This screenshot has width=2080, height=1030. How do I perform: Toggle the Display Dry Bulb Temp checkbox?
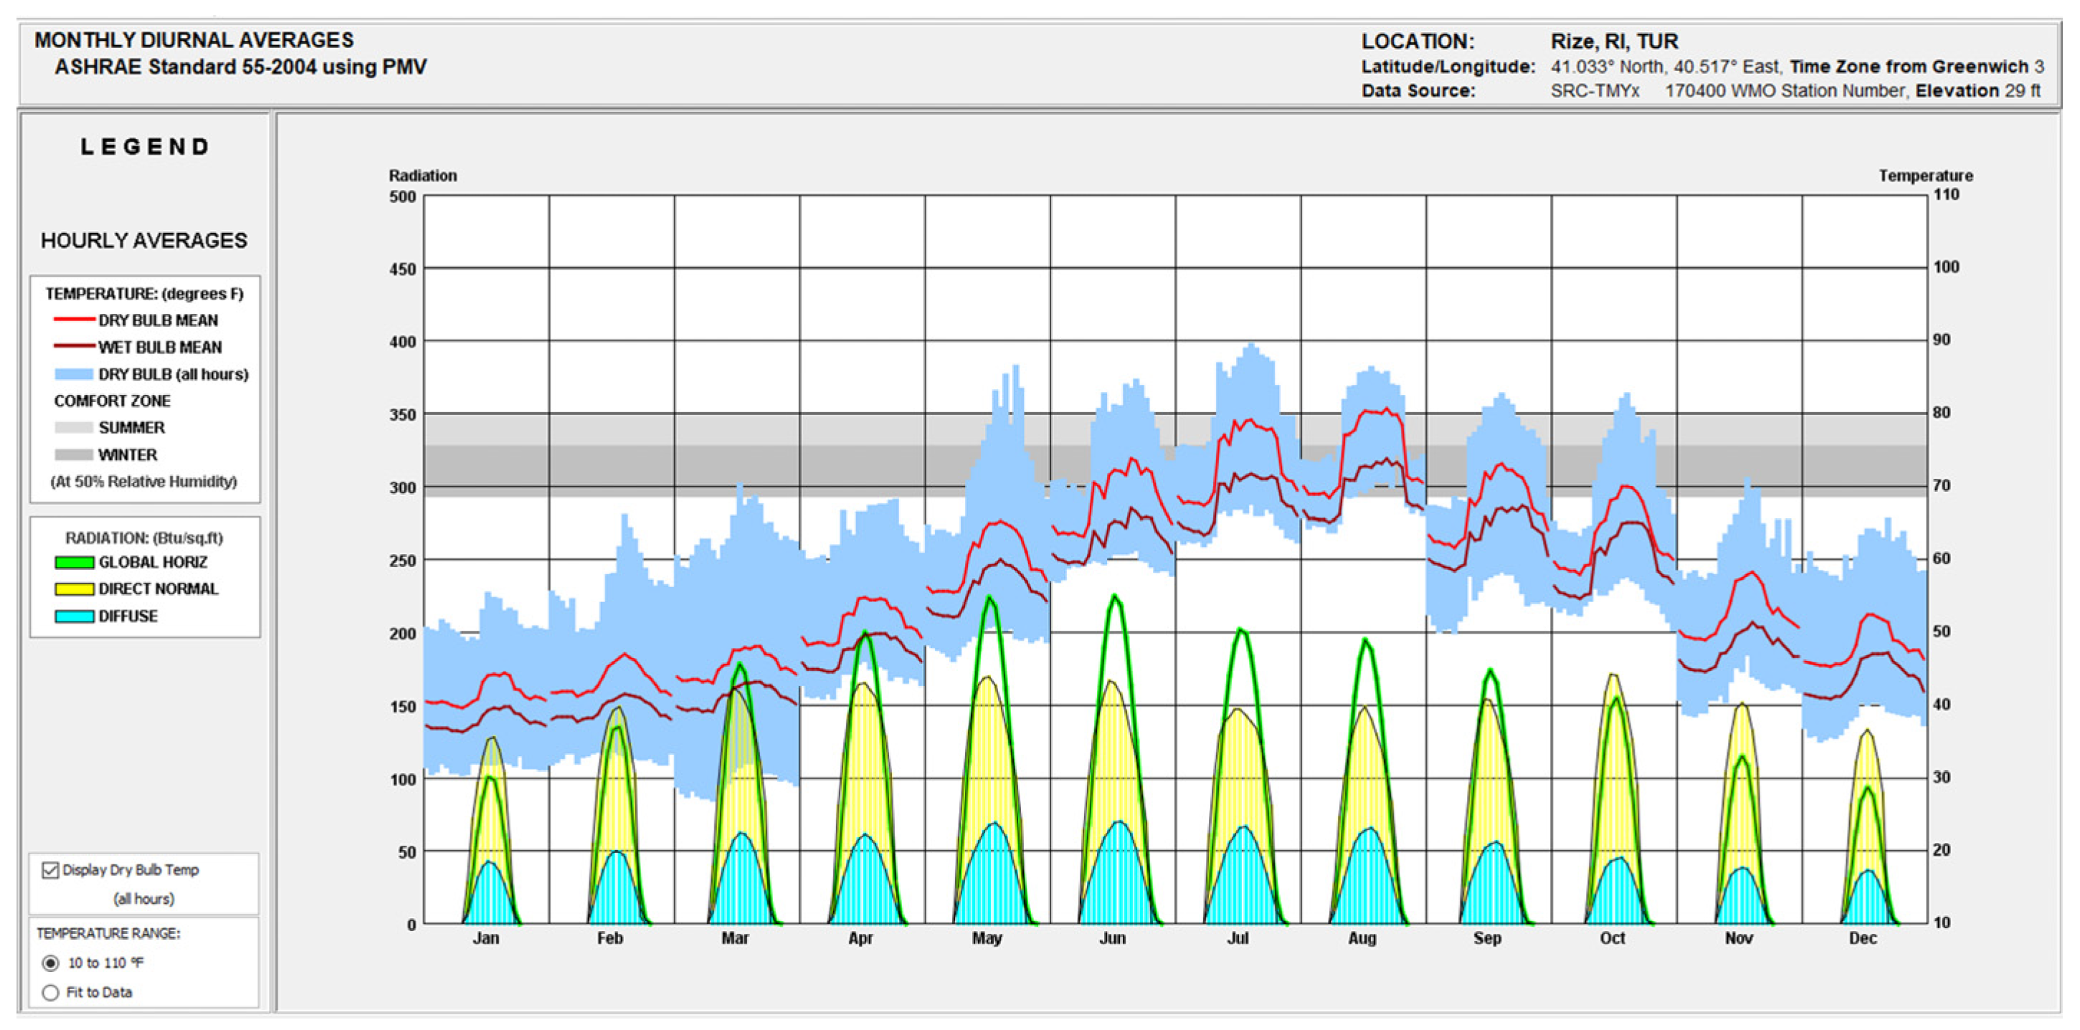coord(50,869)
